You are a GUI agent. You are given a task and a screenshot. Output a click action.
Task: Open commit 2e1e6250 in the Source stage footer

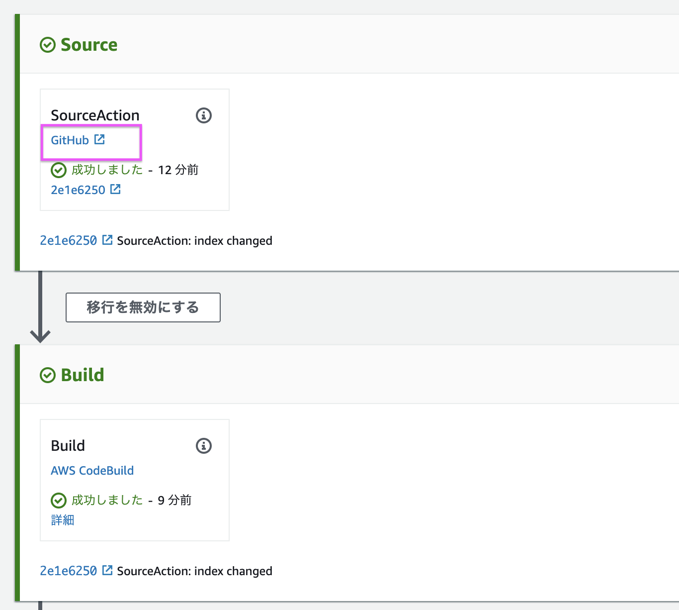click(69, 240)
